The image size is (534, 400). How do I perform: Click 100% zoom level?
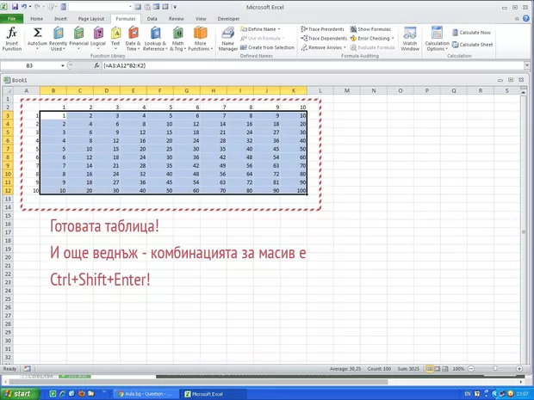(458, 369)
